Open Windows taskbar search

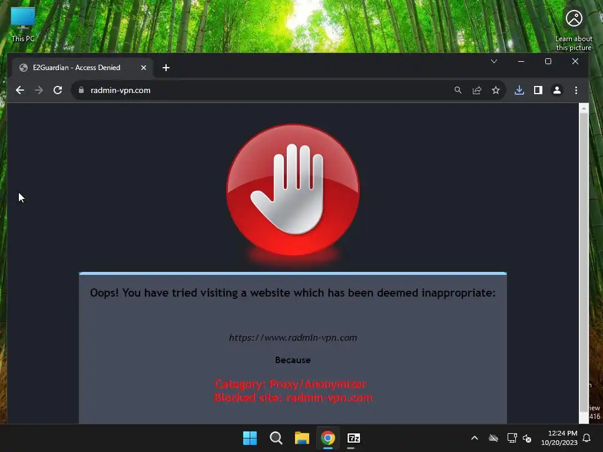pos(276,438)
